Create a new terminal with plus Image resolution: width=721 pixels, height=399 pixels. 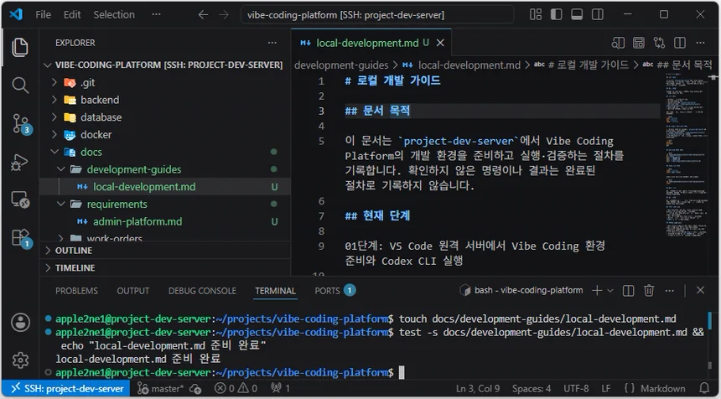597,291
